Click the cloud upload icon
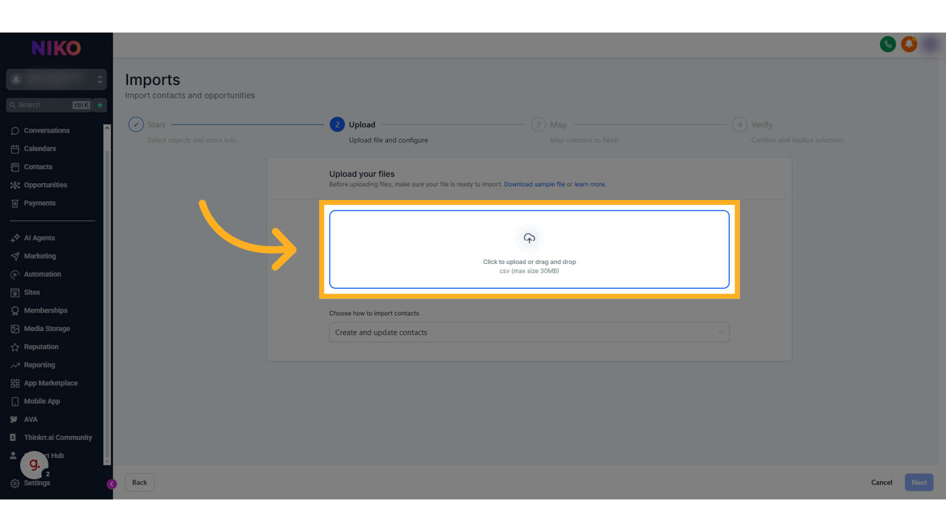Image resolution: width=946 pixels, height=532 pixels. (x=529, y=238)
